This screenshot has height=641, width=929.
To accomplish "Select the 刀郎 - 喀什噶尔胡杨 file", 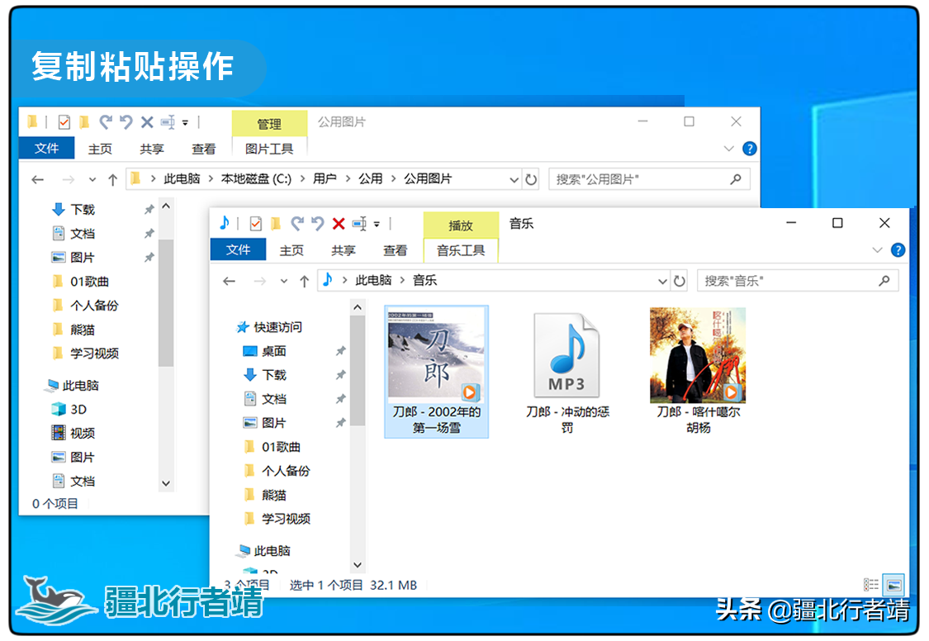I will point(698,372).
